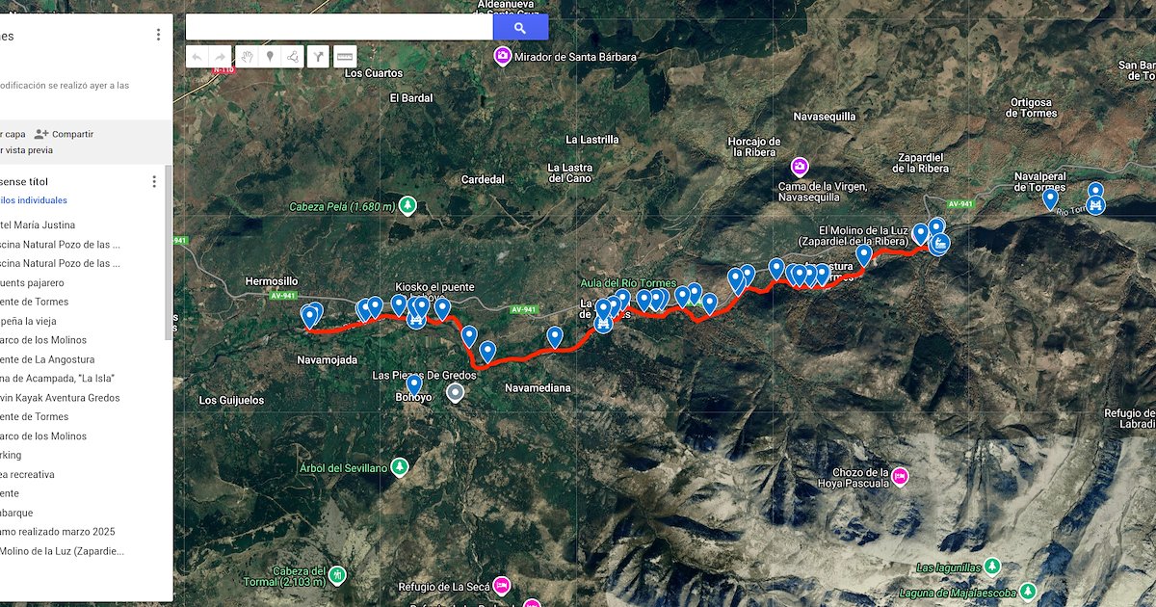Open the individual styles selector
1156x607 pixels.
tap(34, 200)
